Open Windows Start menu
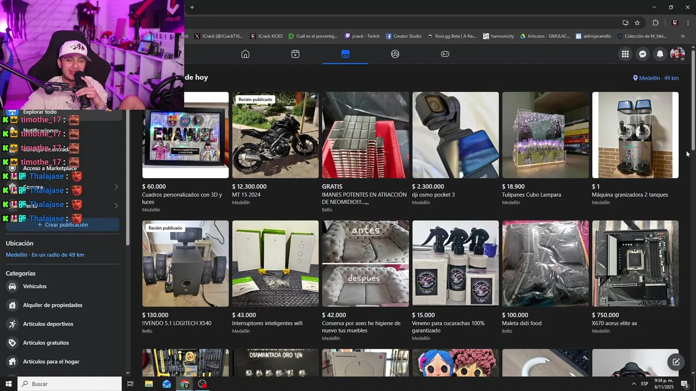Screen dimensions: 696x391 [x=9, y=384]
